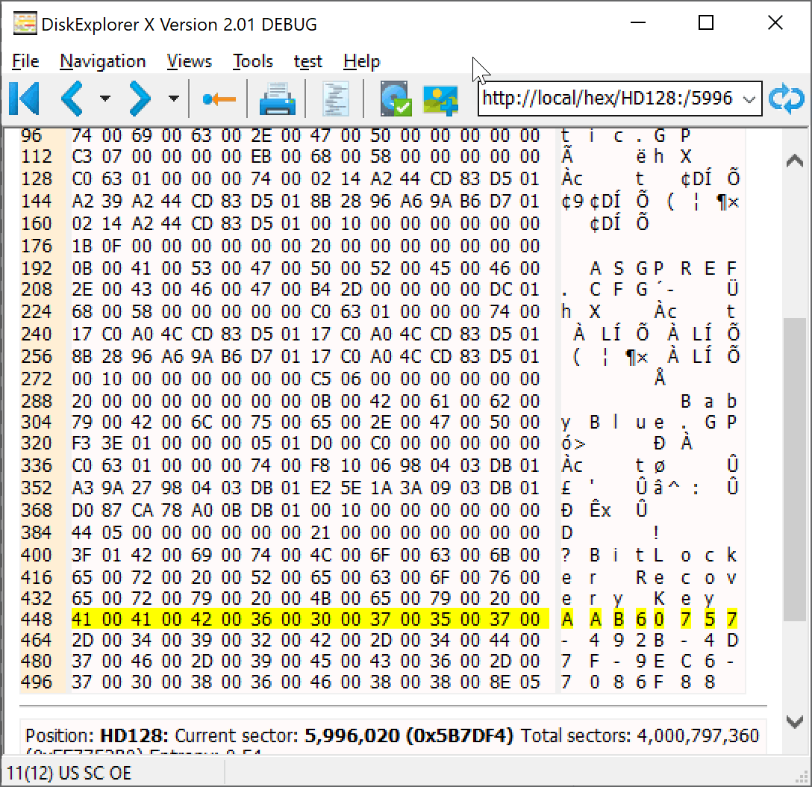Viewport: 812px width, 787px height.
Task: Expand the forward button history dropdown
Action: pyautogui.click(x=174, y=98)
